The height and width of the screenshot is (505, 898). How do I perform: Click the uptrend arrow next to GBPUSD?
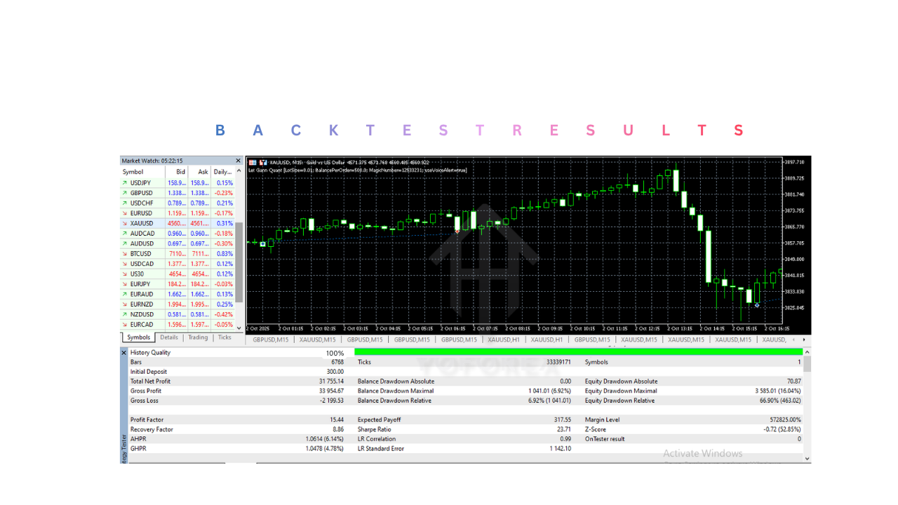(125, 193)
